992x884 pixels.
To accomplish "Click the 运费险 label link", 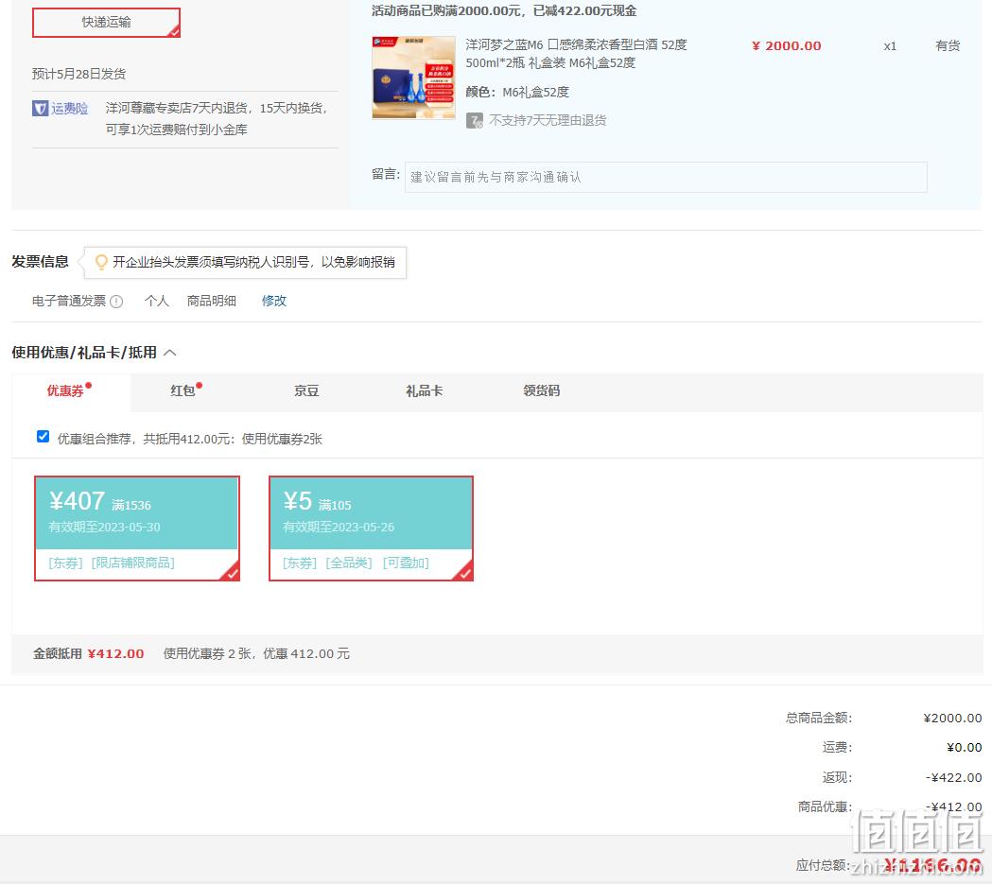I will (70, 108).
